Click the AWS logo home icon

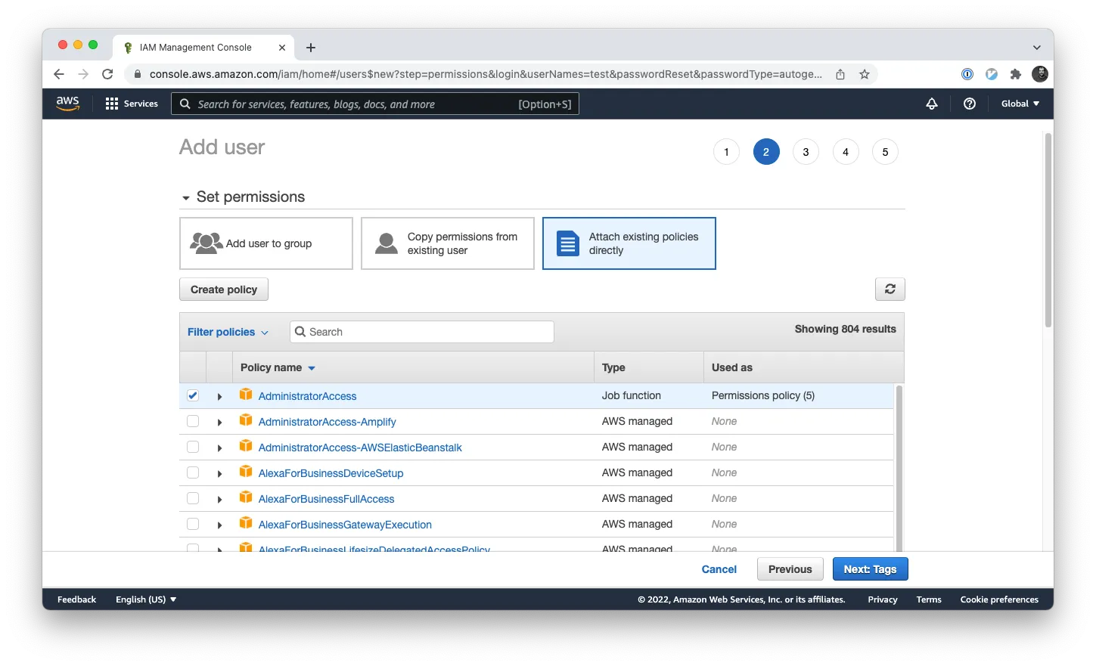point(67,104)
